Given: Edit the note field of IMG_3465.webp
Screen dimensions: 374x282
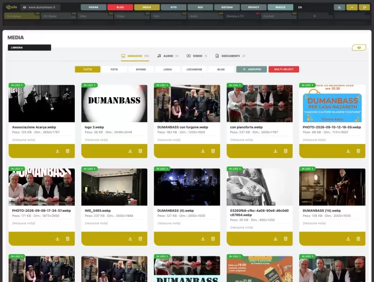Looking at the screenshot, I should 114,224.
